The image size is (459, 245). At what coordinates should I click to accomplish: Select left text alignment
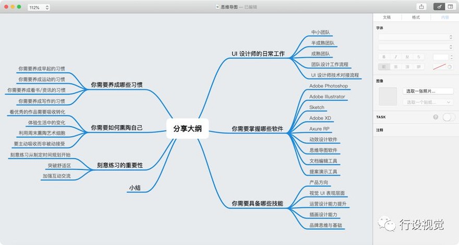click(384, 67)
